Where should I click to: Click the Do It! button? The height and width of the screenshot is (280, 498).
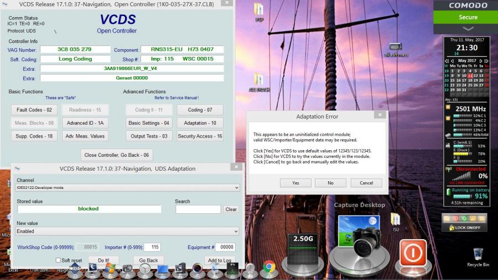click(x=103, y=260)
